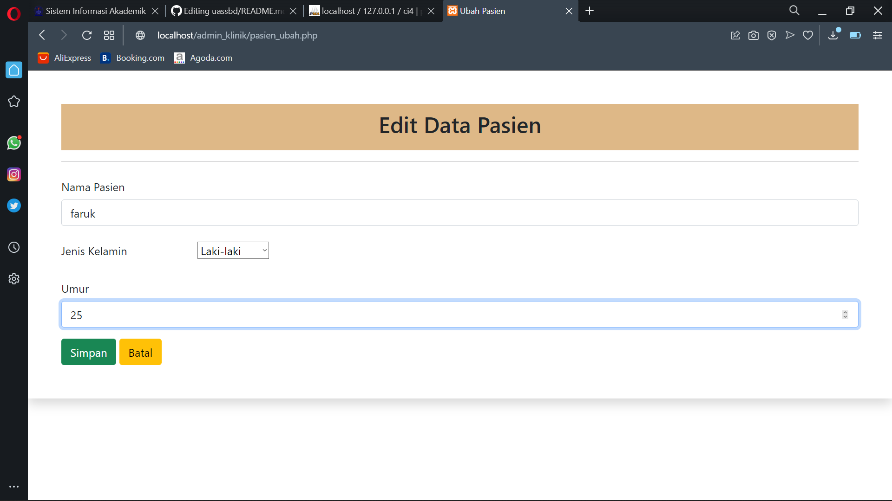Open the ad blocker shield icon
This screenshot has width=892, height=501.
coord(772,35)
